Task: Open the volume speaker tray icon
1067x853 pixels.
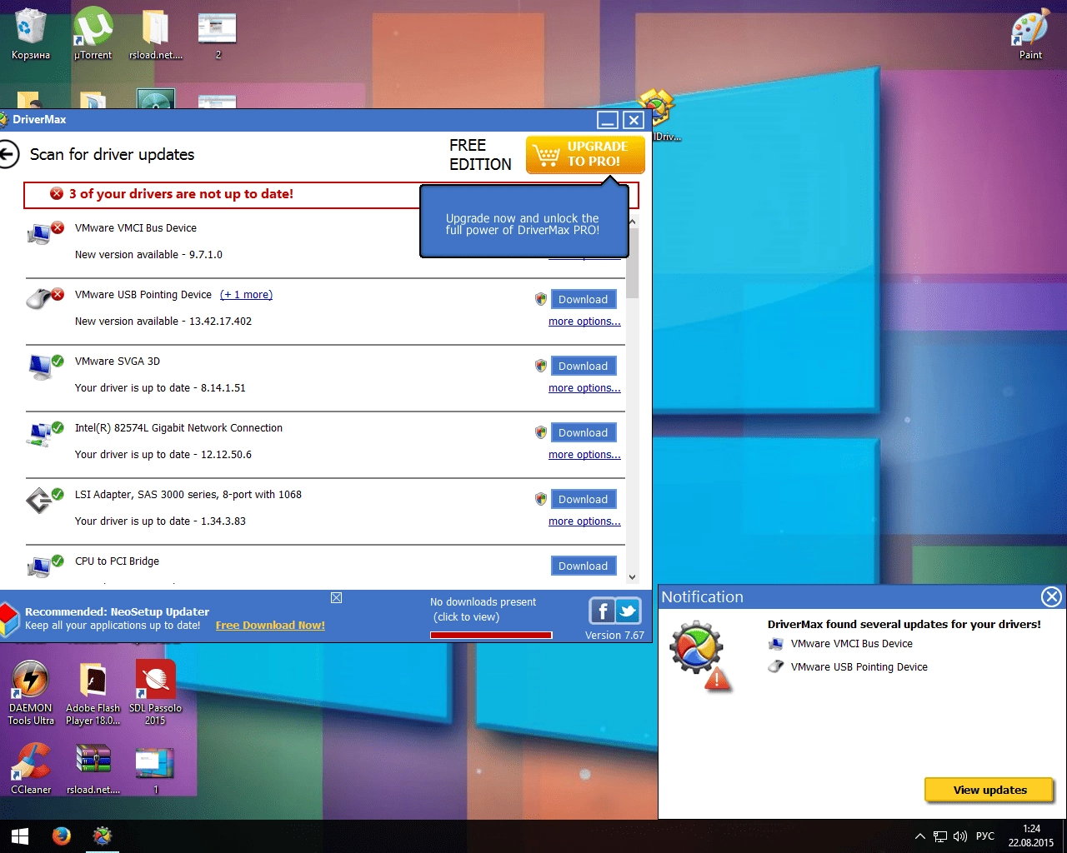Action: click(960, 836)
